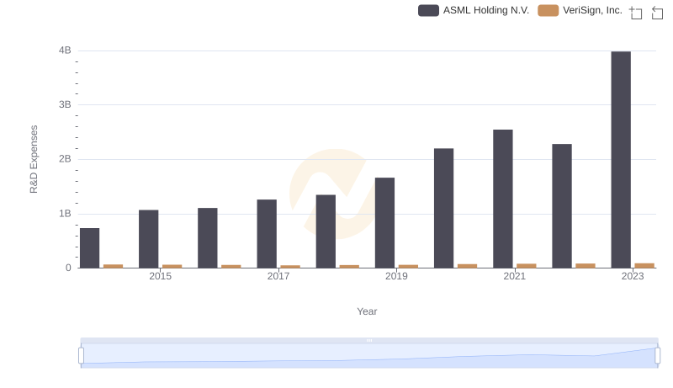Click the VeriSign bar for 2017
The image size is (673, 388).
tap(290, 267)
